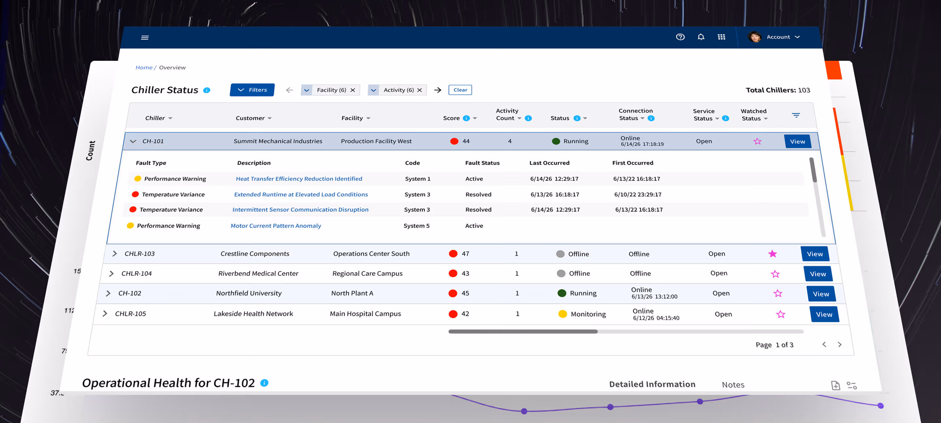Click the Home breadcrumb link

coord(144,68)
